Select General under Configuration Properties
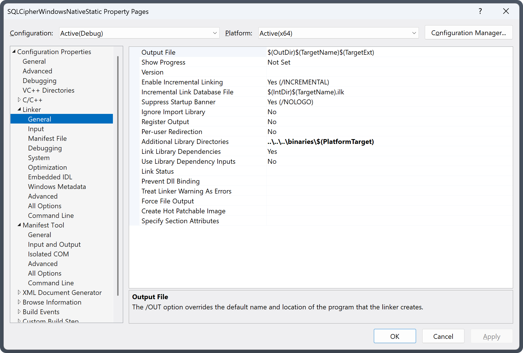Screen dimensions: 523x353 point(34,61)
